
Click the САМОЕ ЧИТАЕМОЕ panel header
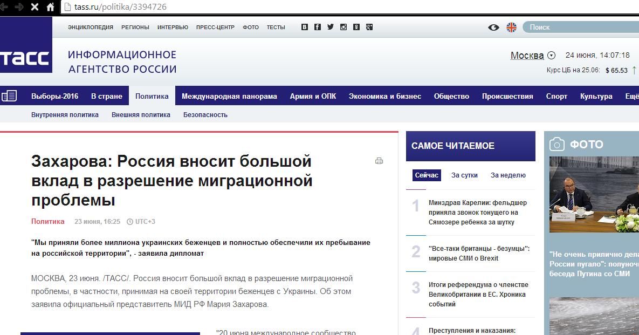point(470,146)
